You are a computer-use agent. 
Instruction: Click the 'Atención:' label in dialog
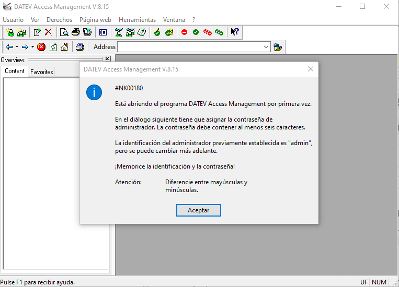[128, 182]
